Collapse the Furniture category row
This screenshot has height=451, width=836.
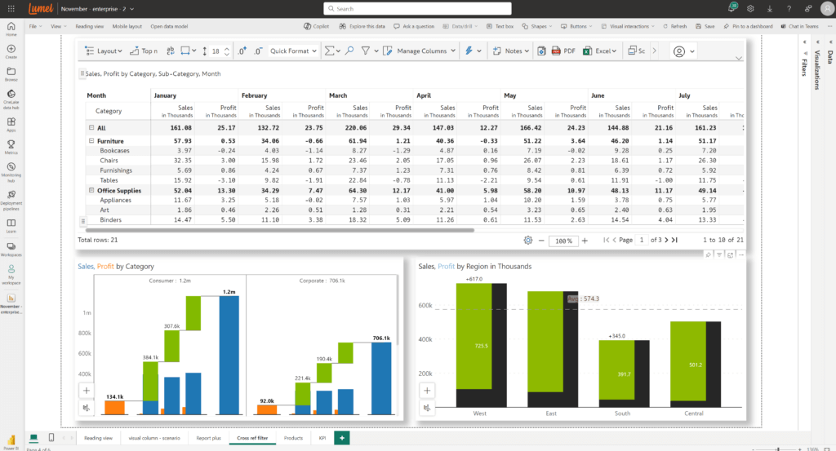[91, 141]
